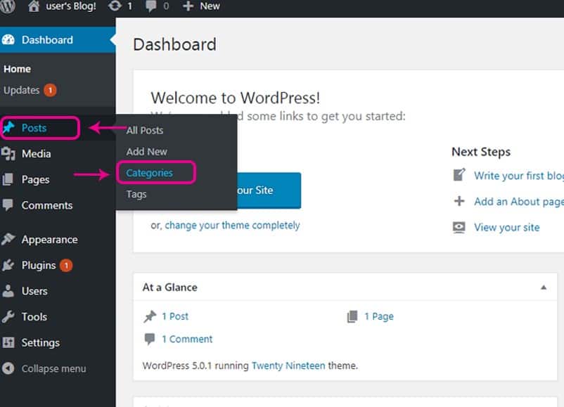Click the WordPress logo in admin bar
The width and height of the screenshot is (564, 407).
tap(7, 6)
